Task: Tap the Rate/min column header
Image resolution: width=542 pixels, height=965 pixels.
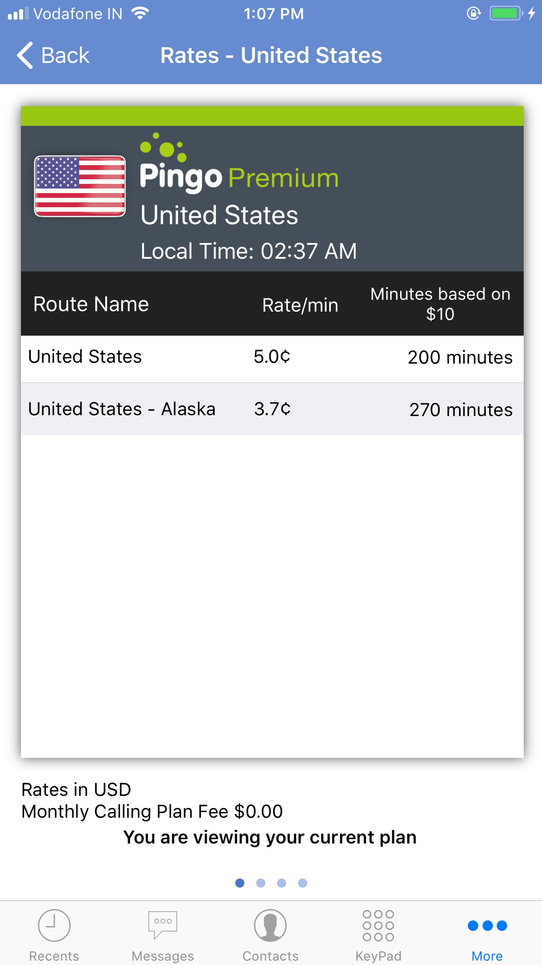Action: click(300, 305)
